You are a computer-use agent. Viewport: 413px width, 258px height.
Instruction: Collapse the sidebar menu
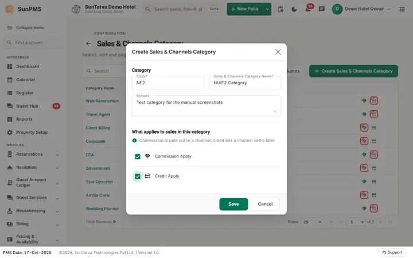pyautogui.click(x=26, y=28)
